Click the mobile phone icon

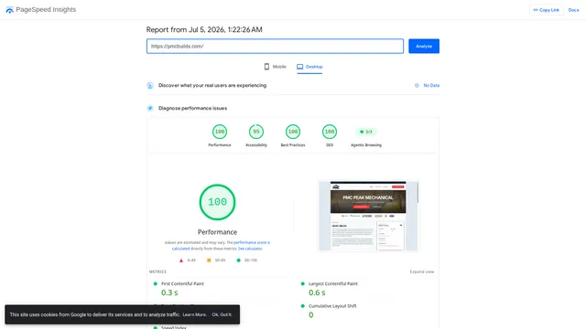[x=266, y=67]
